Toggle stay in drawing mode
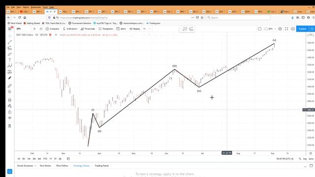Screen dimensions: 315x177 (10, 106)
